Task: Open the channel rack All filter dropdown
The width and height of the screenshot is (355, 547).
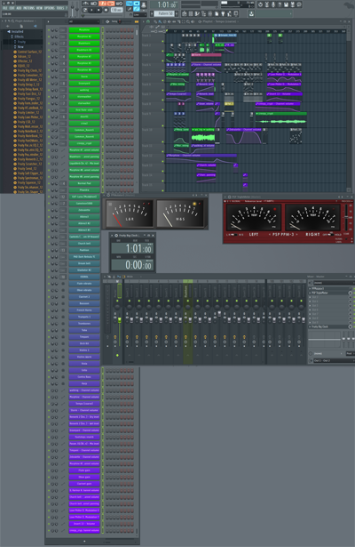Action: 85,21
